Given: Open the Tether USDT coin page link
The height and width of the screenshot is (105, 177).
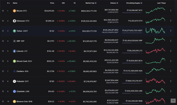Looking at the screenshot, I should pyautogui.click(x=22, y=31).
